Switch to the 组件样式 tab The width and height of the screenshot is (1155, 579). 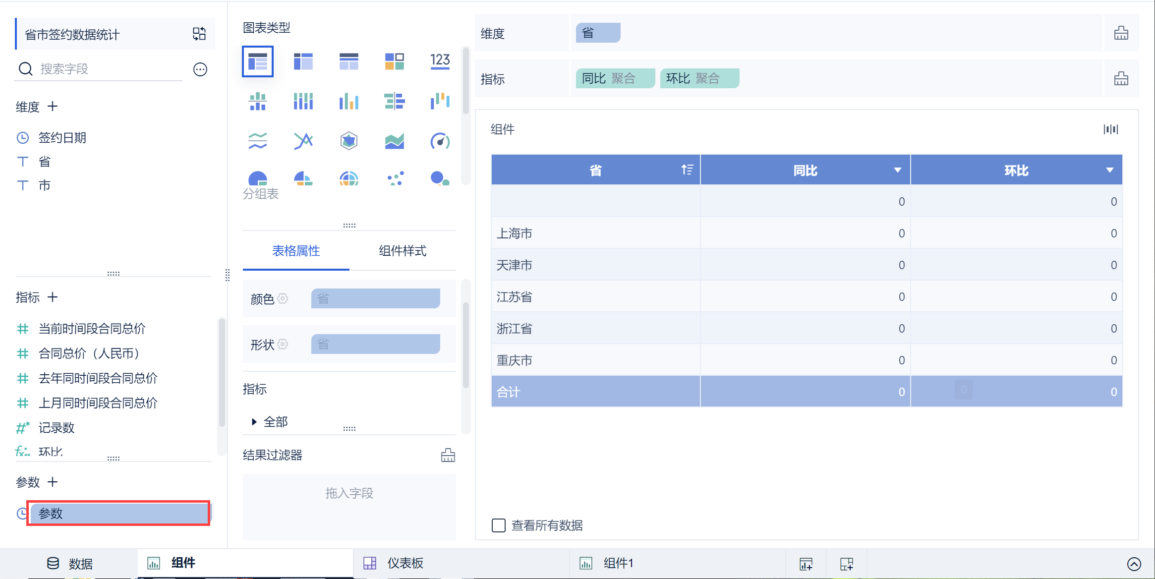[x=402, y=251]
